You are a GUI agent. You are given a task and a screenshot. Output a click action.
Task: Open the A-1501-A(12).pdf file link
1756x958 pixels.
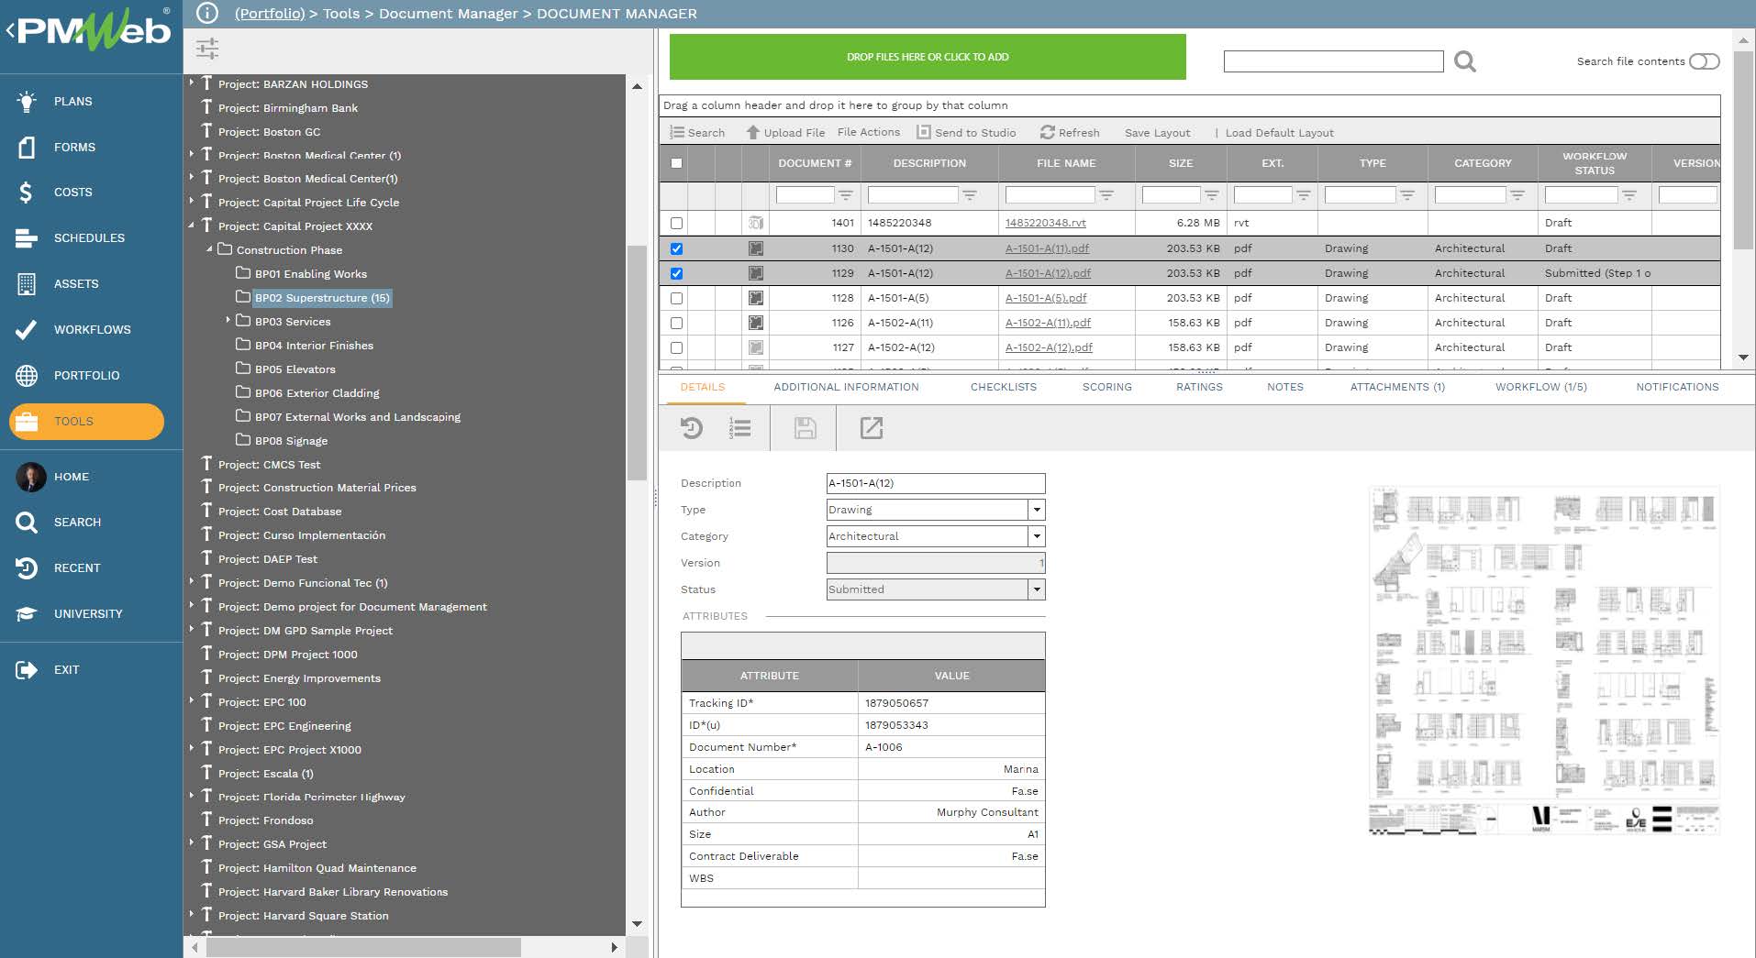tap(1049, 273)
